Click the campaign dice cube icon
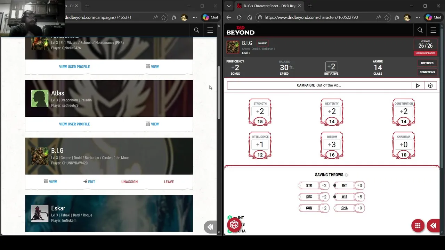This screenshot has width=445, height=250. point(430,85)
